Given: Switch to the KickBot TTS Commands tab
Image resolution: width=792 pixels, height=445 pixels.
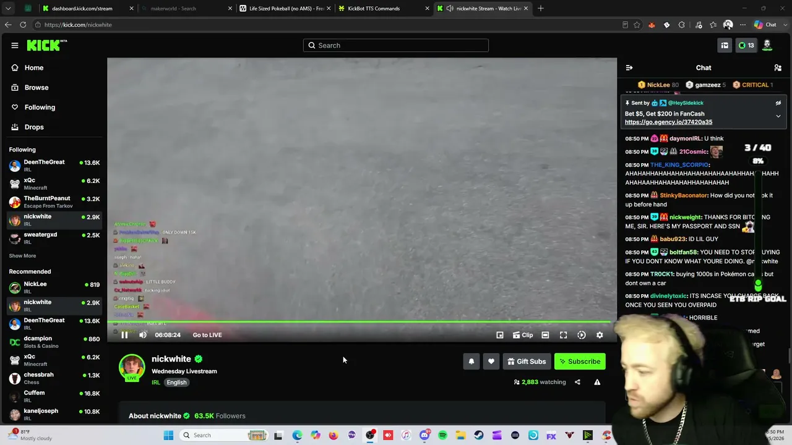Looking at the screenshot, I should click(x=384, y=9).
